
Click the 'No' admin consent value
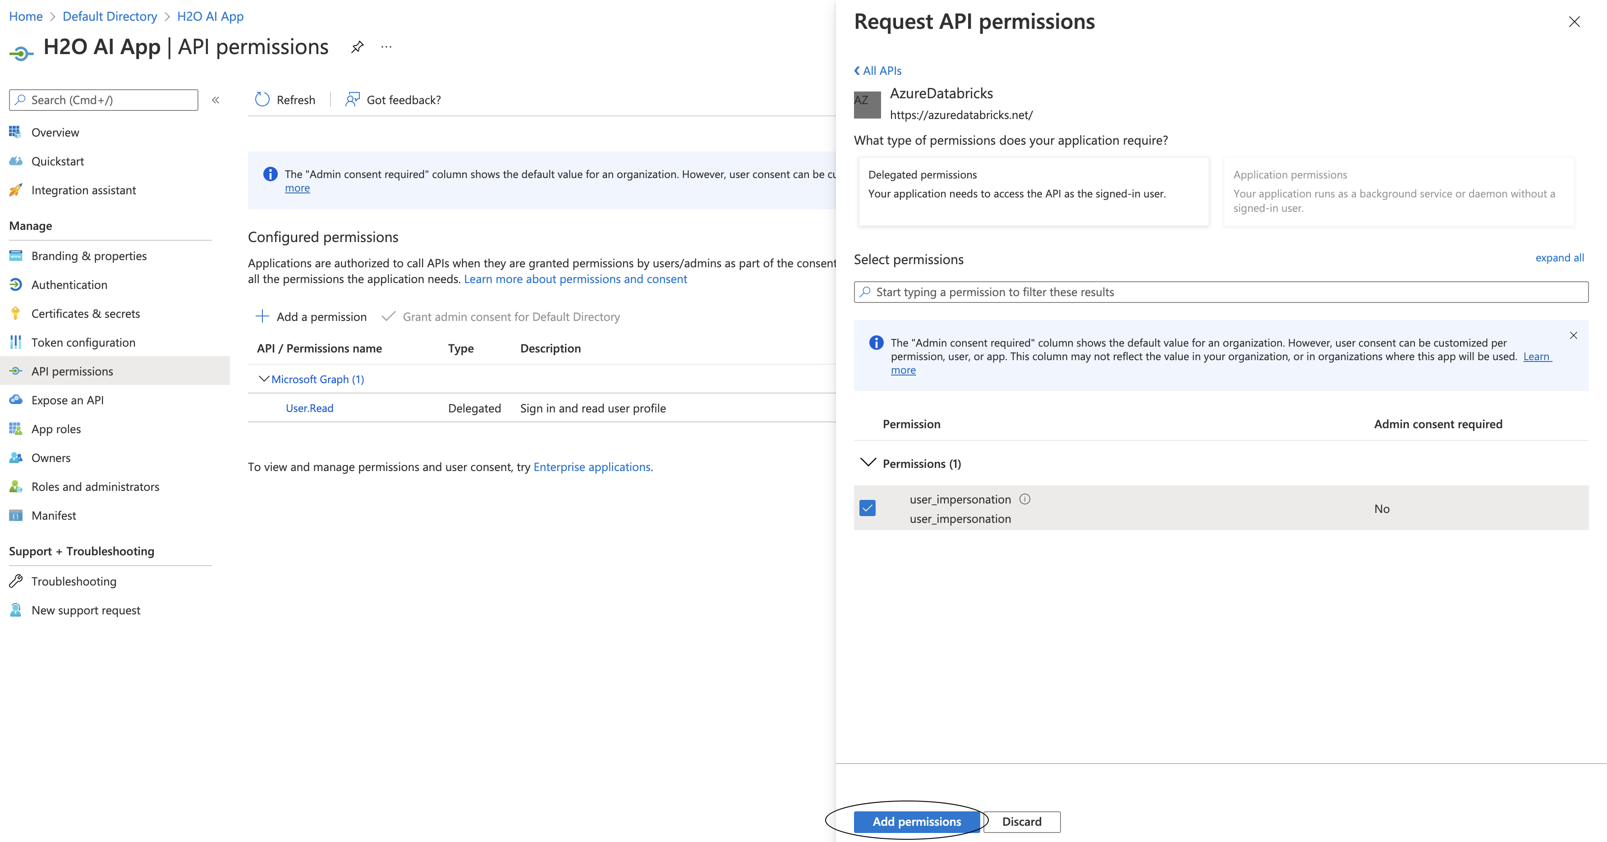(1381, 508)
